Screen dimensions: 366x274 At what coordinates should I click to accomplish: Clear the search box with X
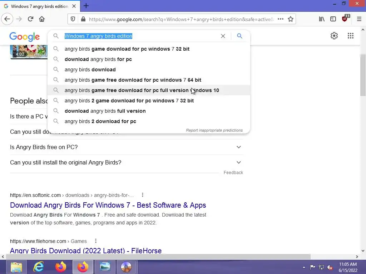223,36
